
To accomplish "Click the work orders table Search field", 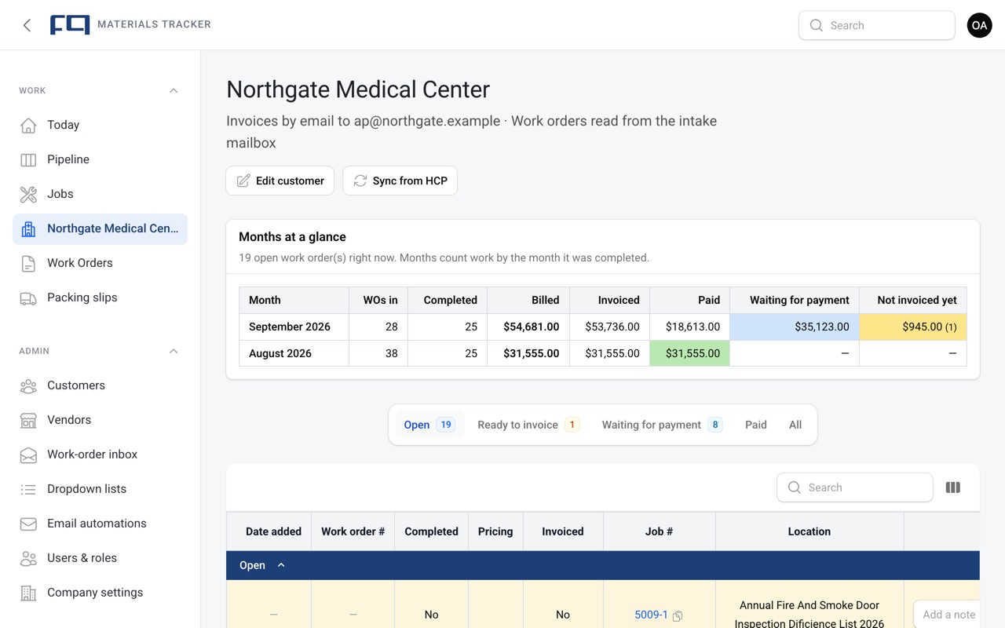I will coord(855,487).
